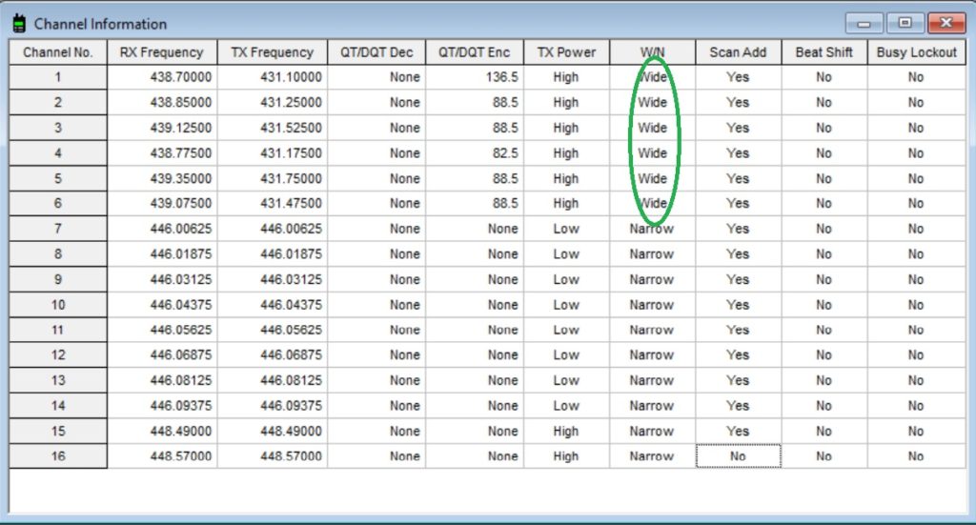
Task: Click RX Frequency cell 446.00625
Action: (x=162, y=229)
